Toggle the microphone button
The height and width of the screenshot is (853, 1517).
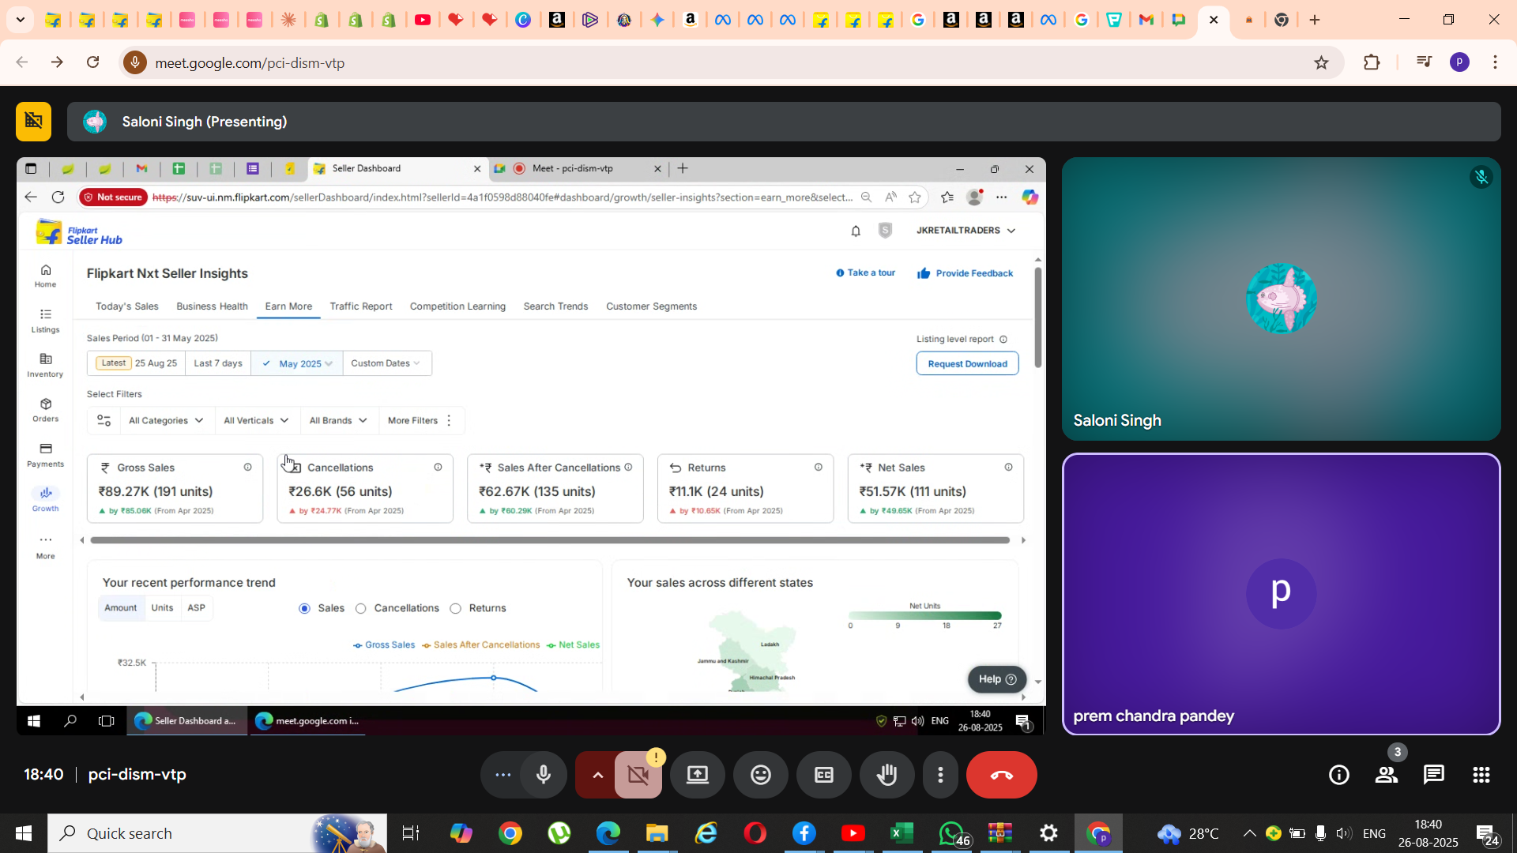[544, 775]
